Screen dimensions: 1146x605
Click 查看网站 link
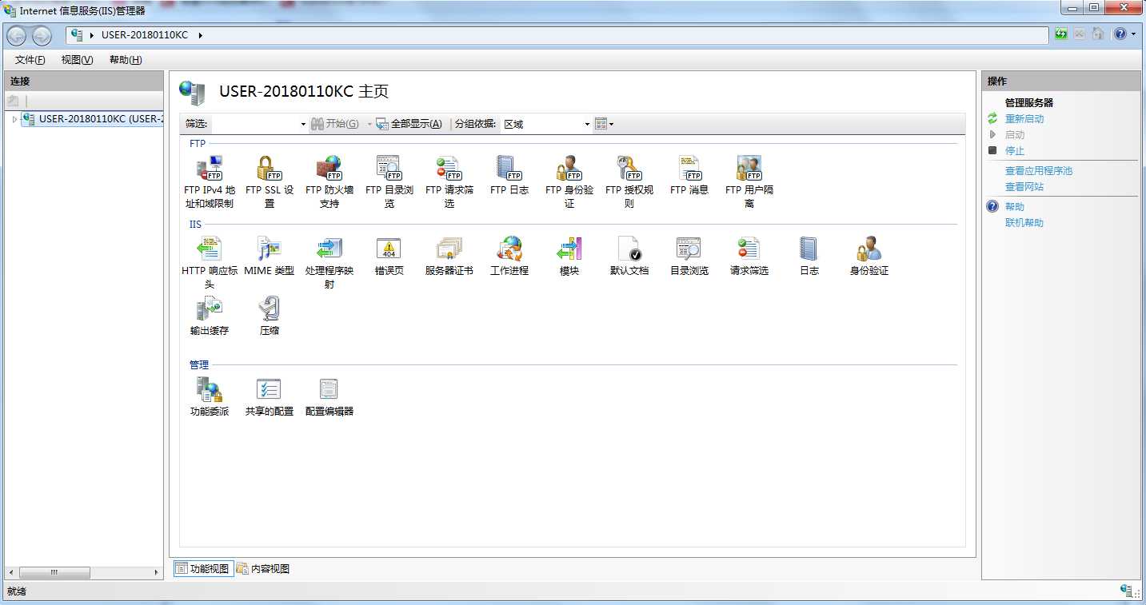click(x=1024, y=187)
